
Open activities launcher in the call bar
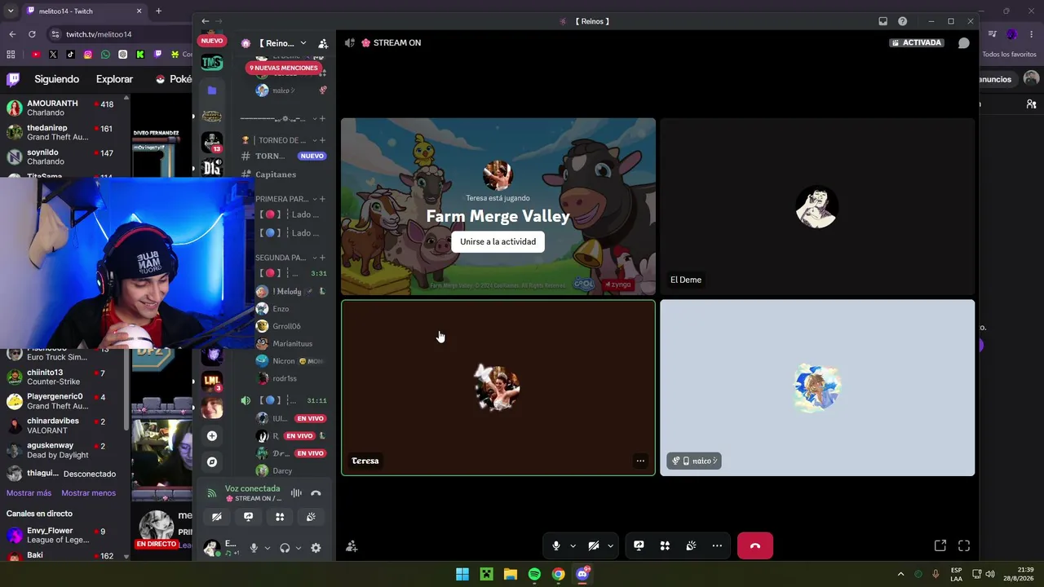pyautogui.click(x=665, y=545)
